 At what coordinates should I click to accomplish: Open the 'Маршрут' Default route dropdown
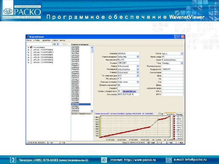coord(138,72)
